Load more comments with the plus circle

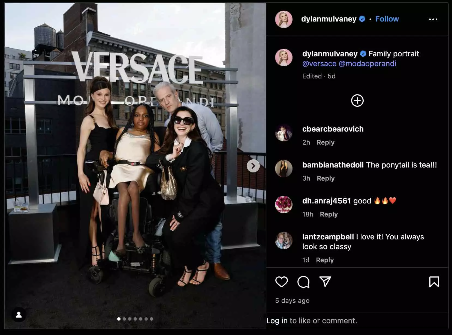tap(357, 100)
